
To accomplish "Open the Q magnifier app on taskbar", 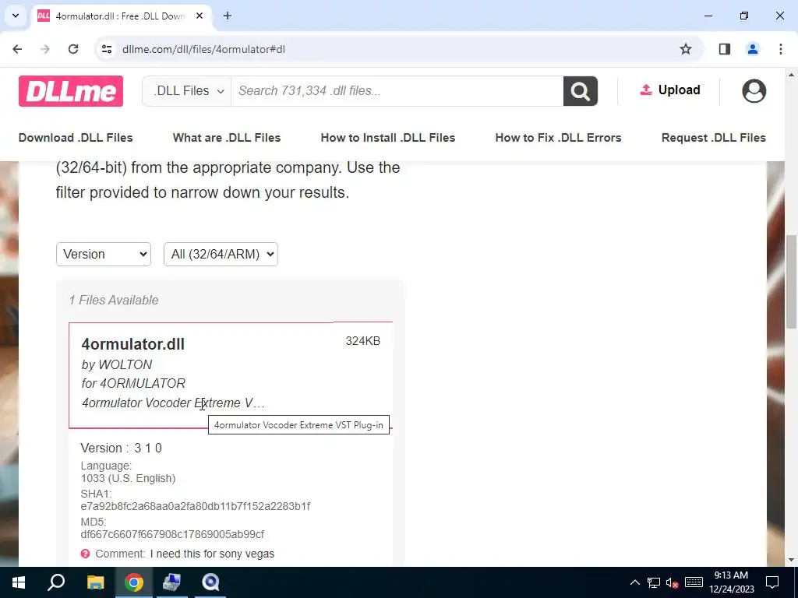I will [x=210, y=582].
